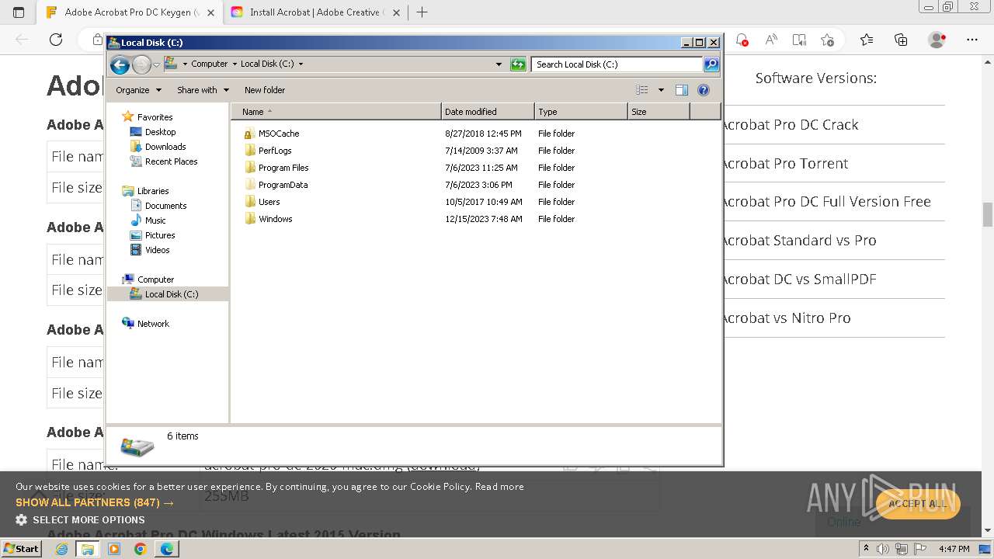Reload the page in Edge
This screenshot has height=559, width=994.
(x=56, y=40)
